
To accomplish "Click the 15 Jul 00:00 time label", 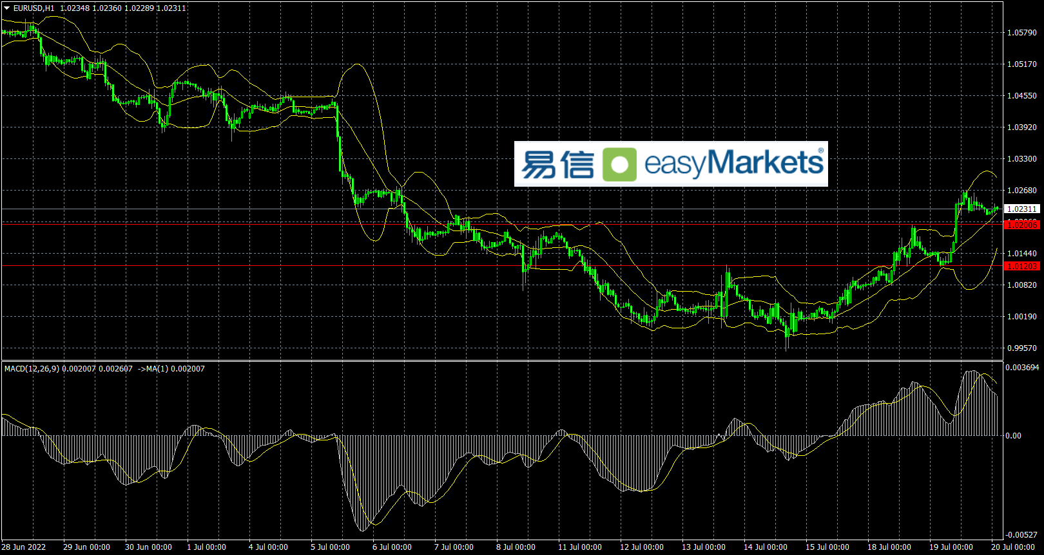I will [x=827, y=547].
